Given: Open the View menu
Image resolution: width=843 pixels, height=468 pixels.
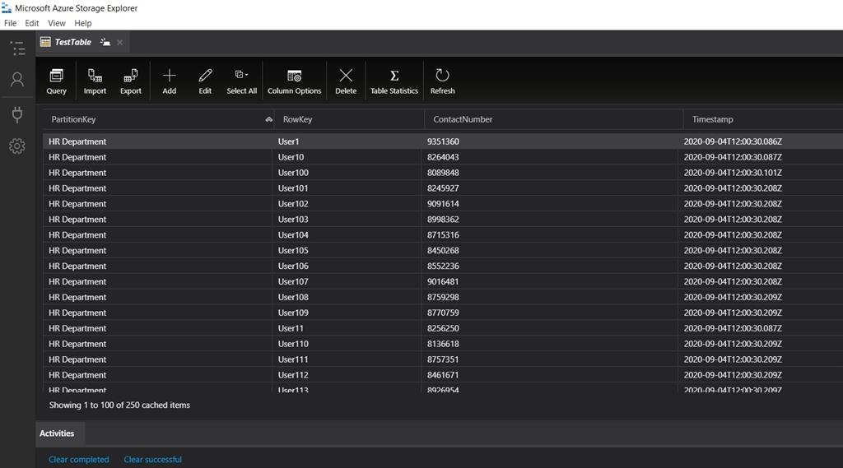Looking at the screenshot, I should [57, 23].
